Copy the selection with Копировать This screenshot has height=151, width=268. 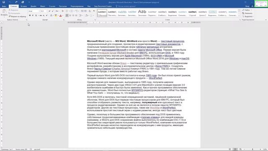tap(14, 13)
